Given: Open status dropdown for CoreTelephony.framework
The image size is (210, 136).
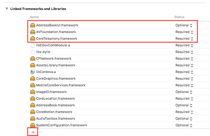Looking at the screenshot, I should (x=184, y=38).
